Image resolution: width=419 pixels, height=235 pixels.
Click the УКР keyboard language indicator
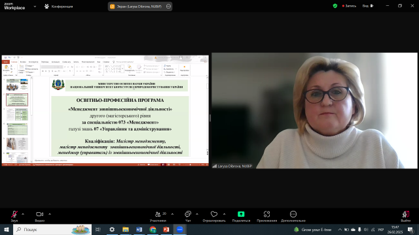pyautogui.click(x=381, y=229)
